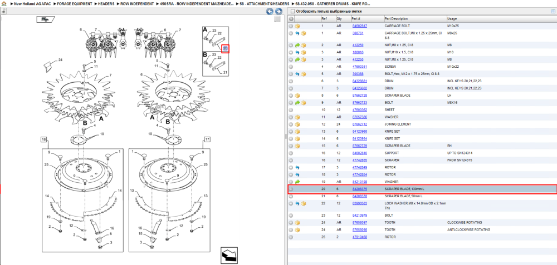This screenshot has width=557, height=265.
Task: Select the SUPPORT 'UP TO SN124314' row
Action: pos(422,153)
